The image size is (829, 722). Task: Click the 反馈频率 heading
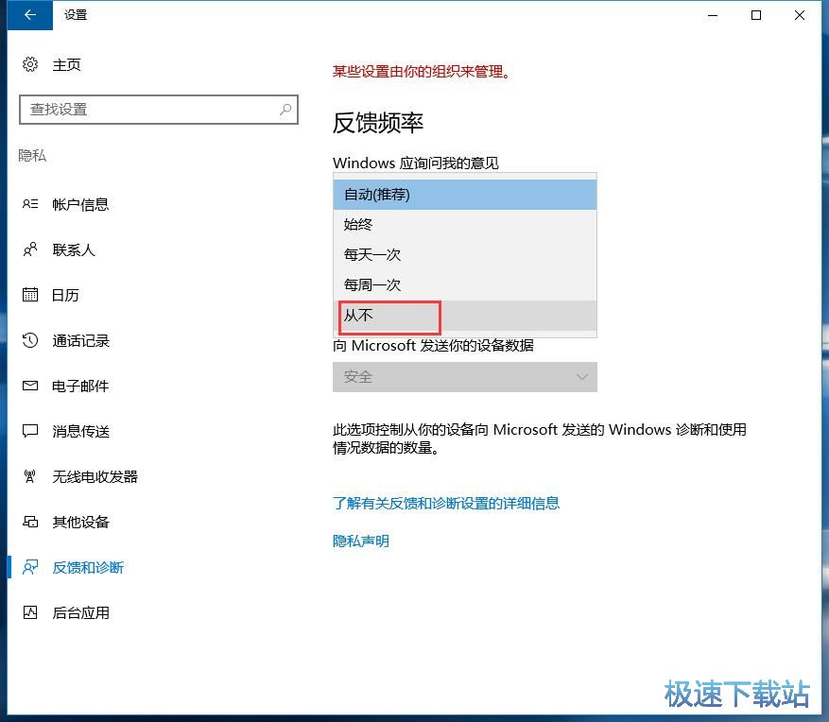[x=378, y=123]
